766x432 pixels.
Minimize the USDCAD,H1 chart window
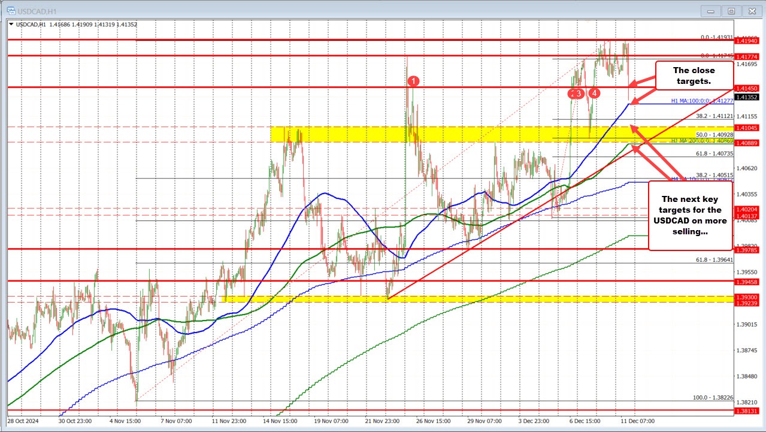click(x=711, y=11)
